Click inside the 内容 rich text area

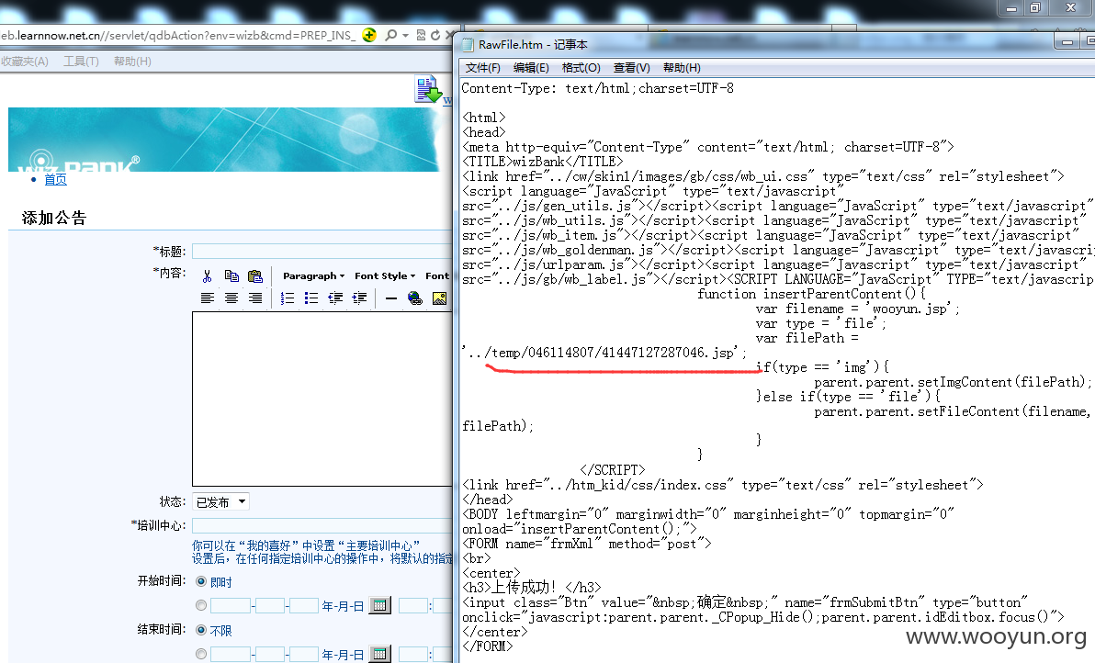tap(322, 399)
